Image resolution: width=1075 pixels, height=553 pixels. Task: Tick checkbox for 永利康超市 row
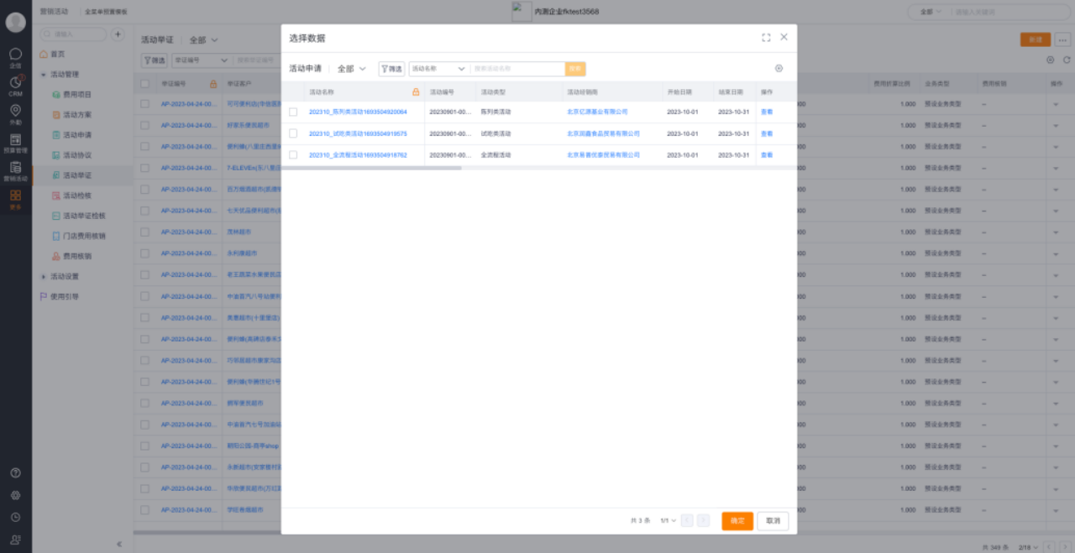click(145, 253)
